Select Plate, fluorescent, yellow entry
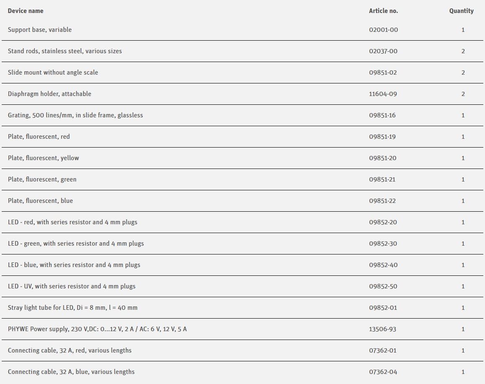 coord(44,158)
